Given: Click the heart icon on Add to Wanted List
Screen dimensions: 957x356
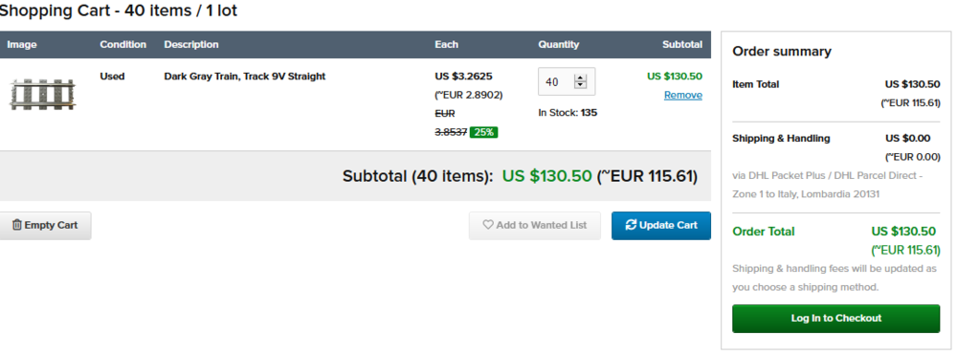Looking at the screenshot, I should click(x=488, y=225).
